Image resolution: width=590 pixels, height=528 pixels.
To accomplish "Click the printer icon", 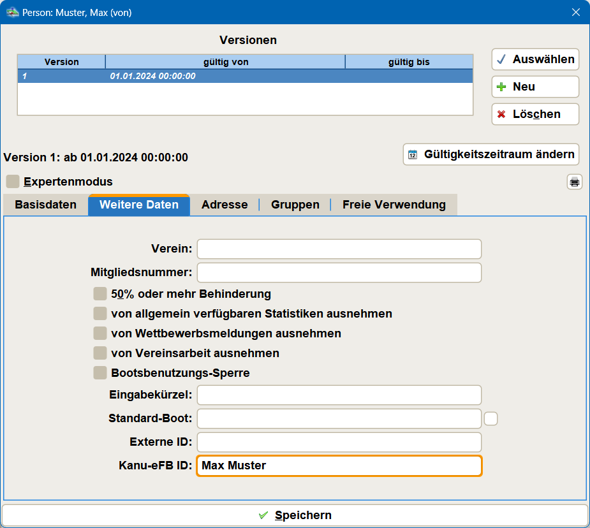I will click(574, 182).
